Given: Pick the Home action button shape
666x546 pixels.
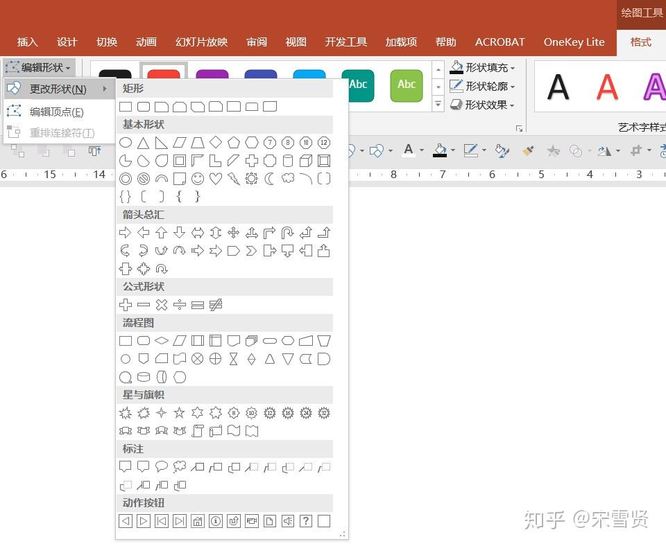Looking at the screenshot, I should (x=198, y=521).
